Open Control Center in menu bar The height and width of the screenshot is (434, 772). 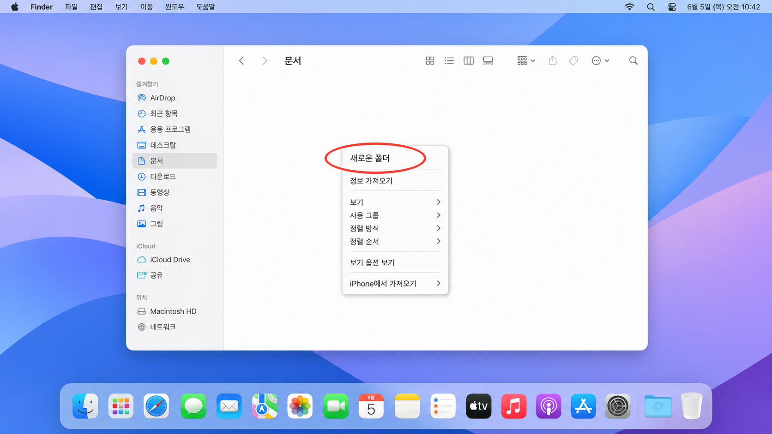(672, 6)
